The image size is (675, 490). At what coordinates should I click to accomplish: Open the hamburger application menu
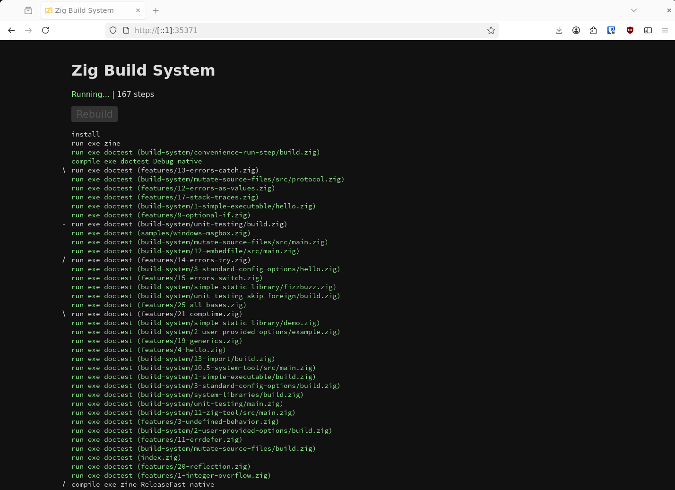point(666,30)
